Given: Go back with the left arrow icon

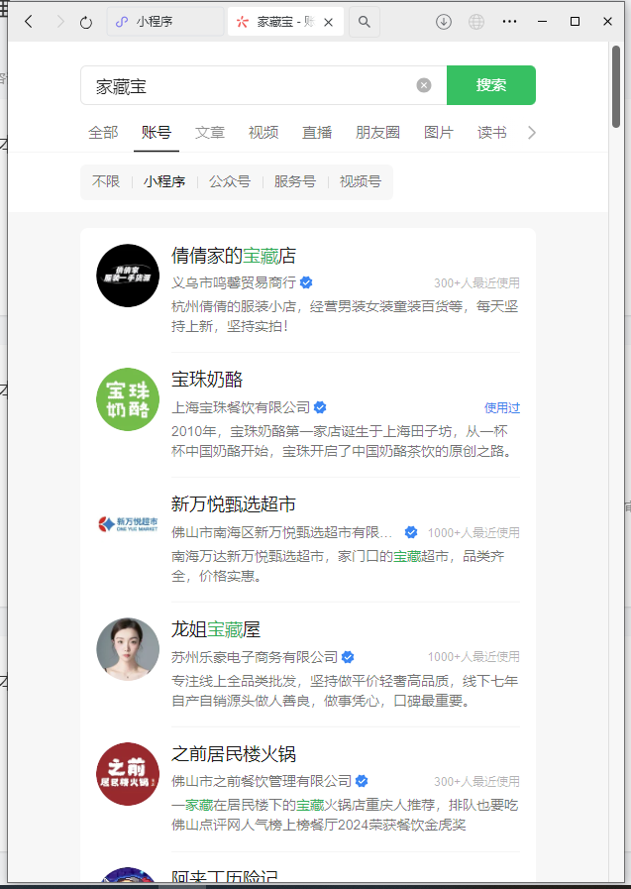Looking at the screenshot, I should point(29,22).
